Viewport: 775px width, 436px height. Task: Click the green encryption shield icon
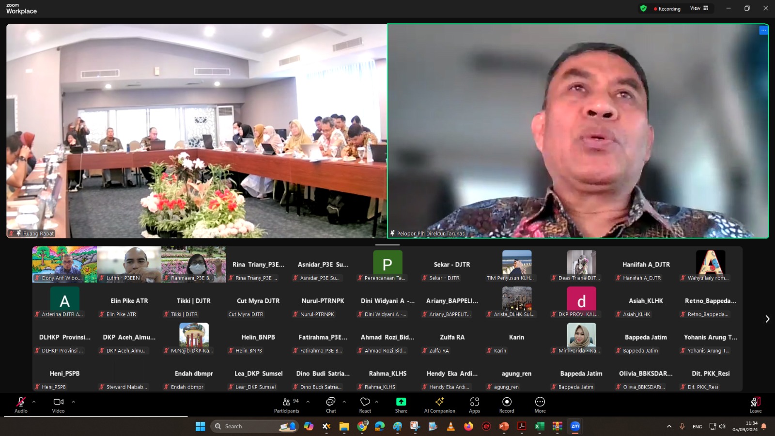tap(643, 8)
